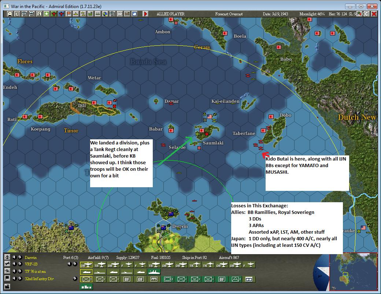Click the cloud weather toolbar icon

click(x=134, y=14)
